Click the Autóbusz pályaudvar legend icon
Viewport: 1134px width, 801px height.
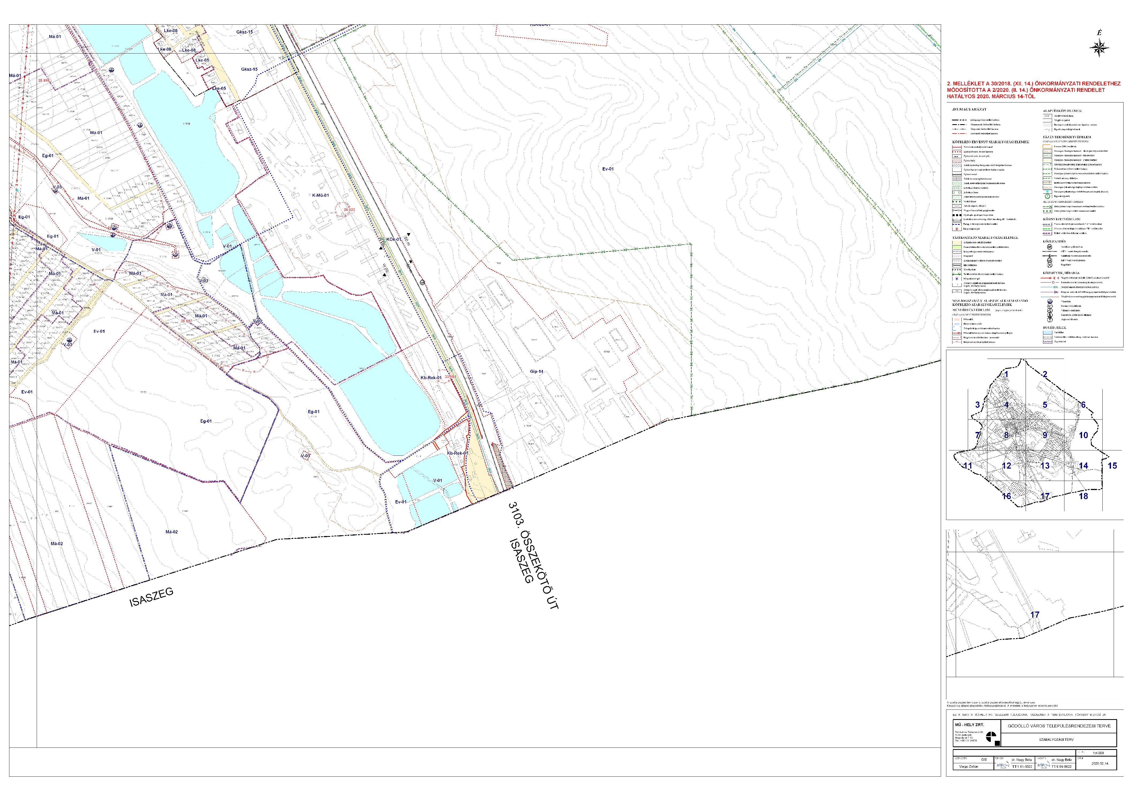point(1049,247)
